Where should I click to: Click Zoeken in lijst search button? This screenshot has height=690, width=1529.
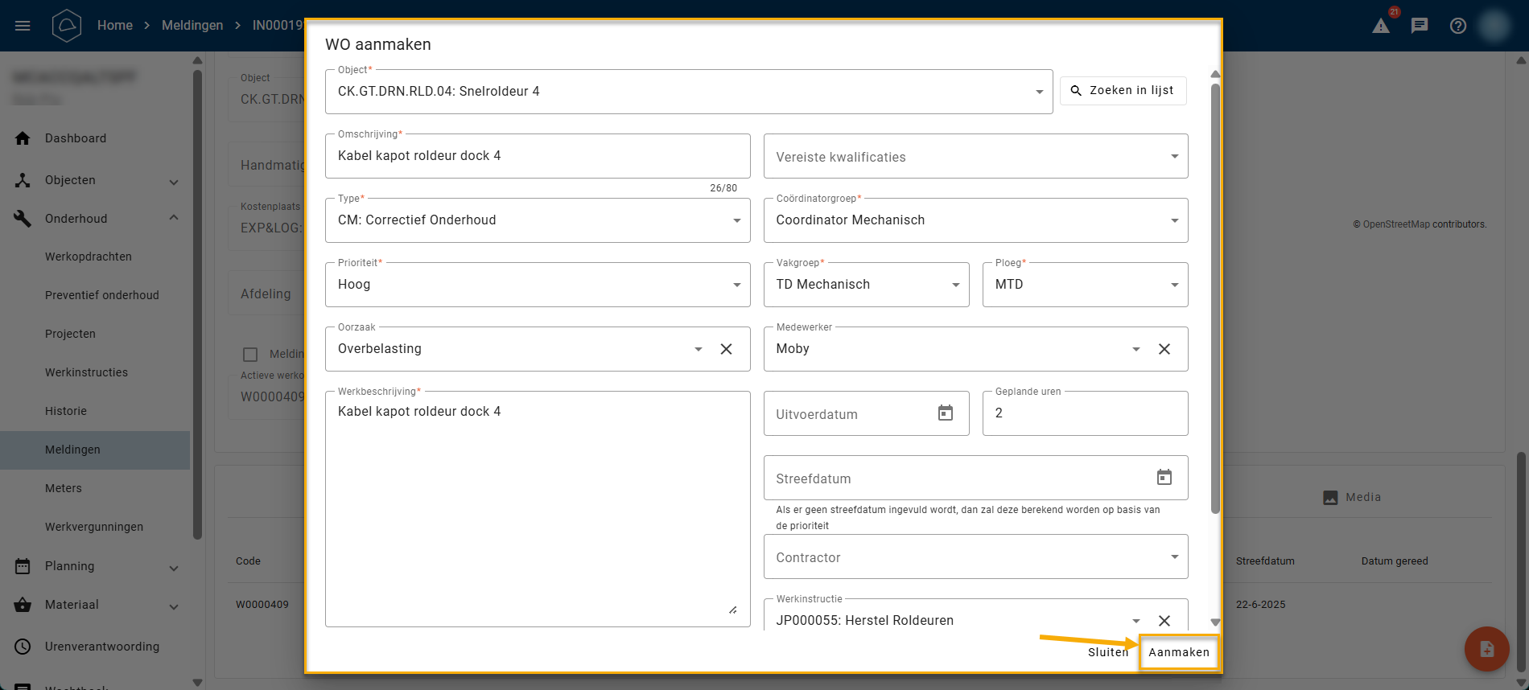1123,91
